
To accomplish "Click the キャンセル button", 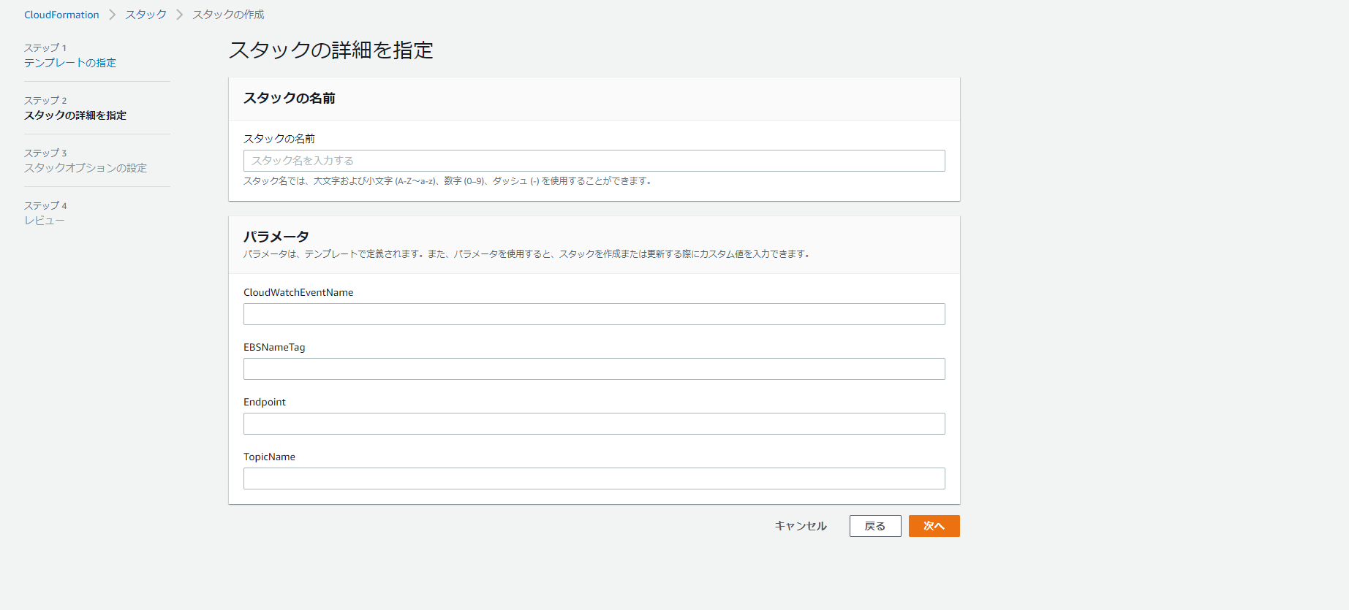I will coord(801,526).
